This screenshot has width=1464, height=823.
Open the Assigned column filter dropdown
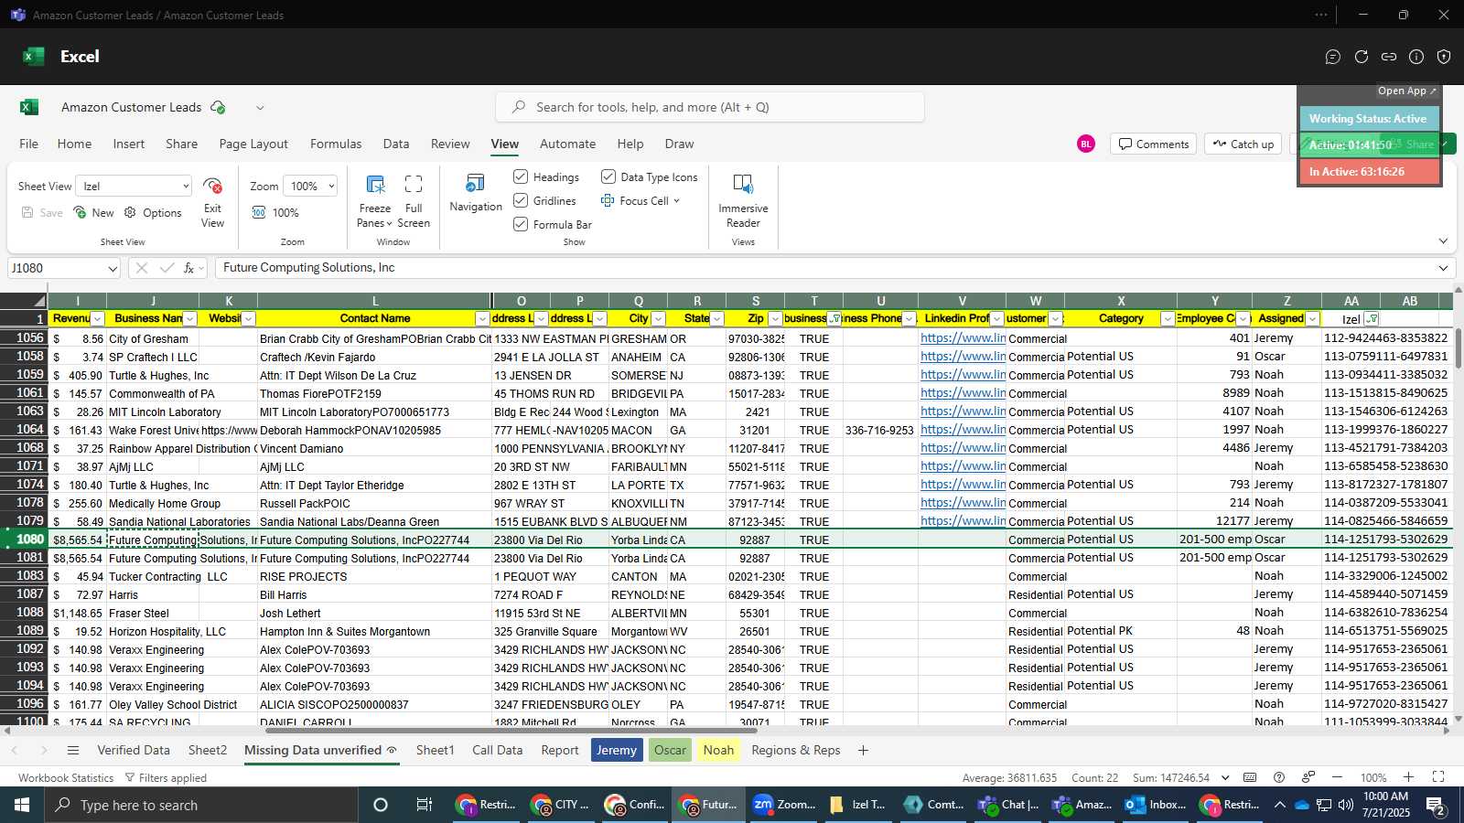pos(1312,319)
